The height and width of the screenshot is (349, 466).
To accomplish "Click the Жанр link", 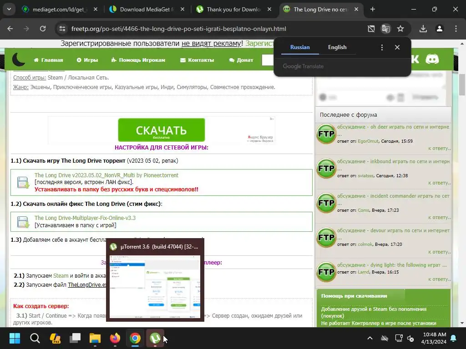I will tap(21, 87).
